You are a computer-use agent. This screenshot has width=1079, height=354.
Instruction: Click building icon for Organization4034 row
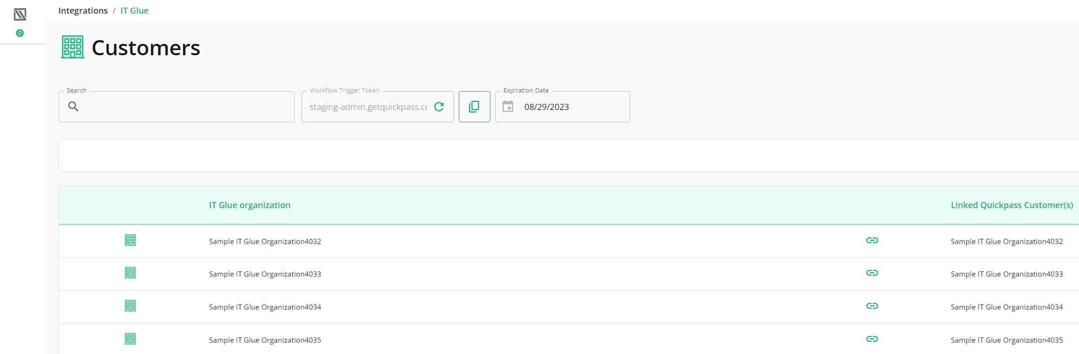tap(130, 306)
